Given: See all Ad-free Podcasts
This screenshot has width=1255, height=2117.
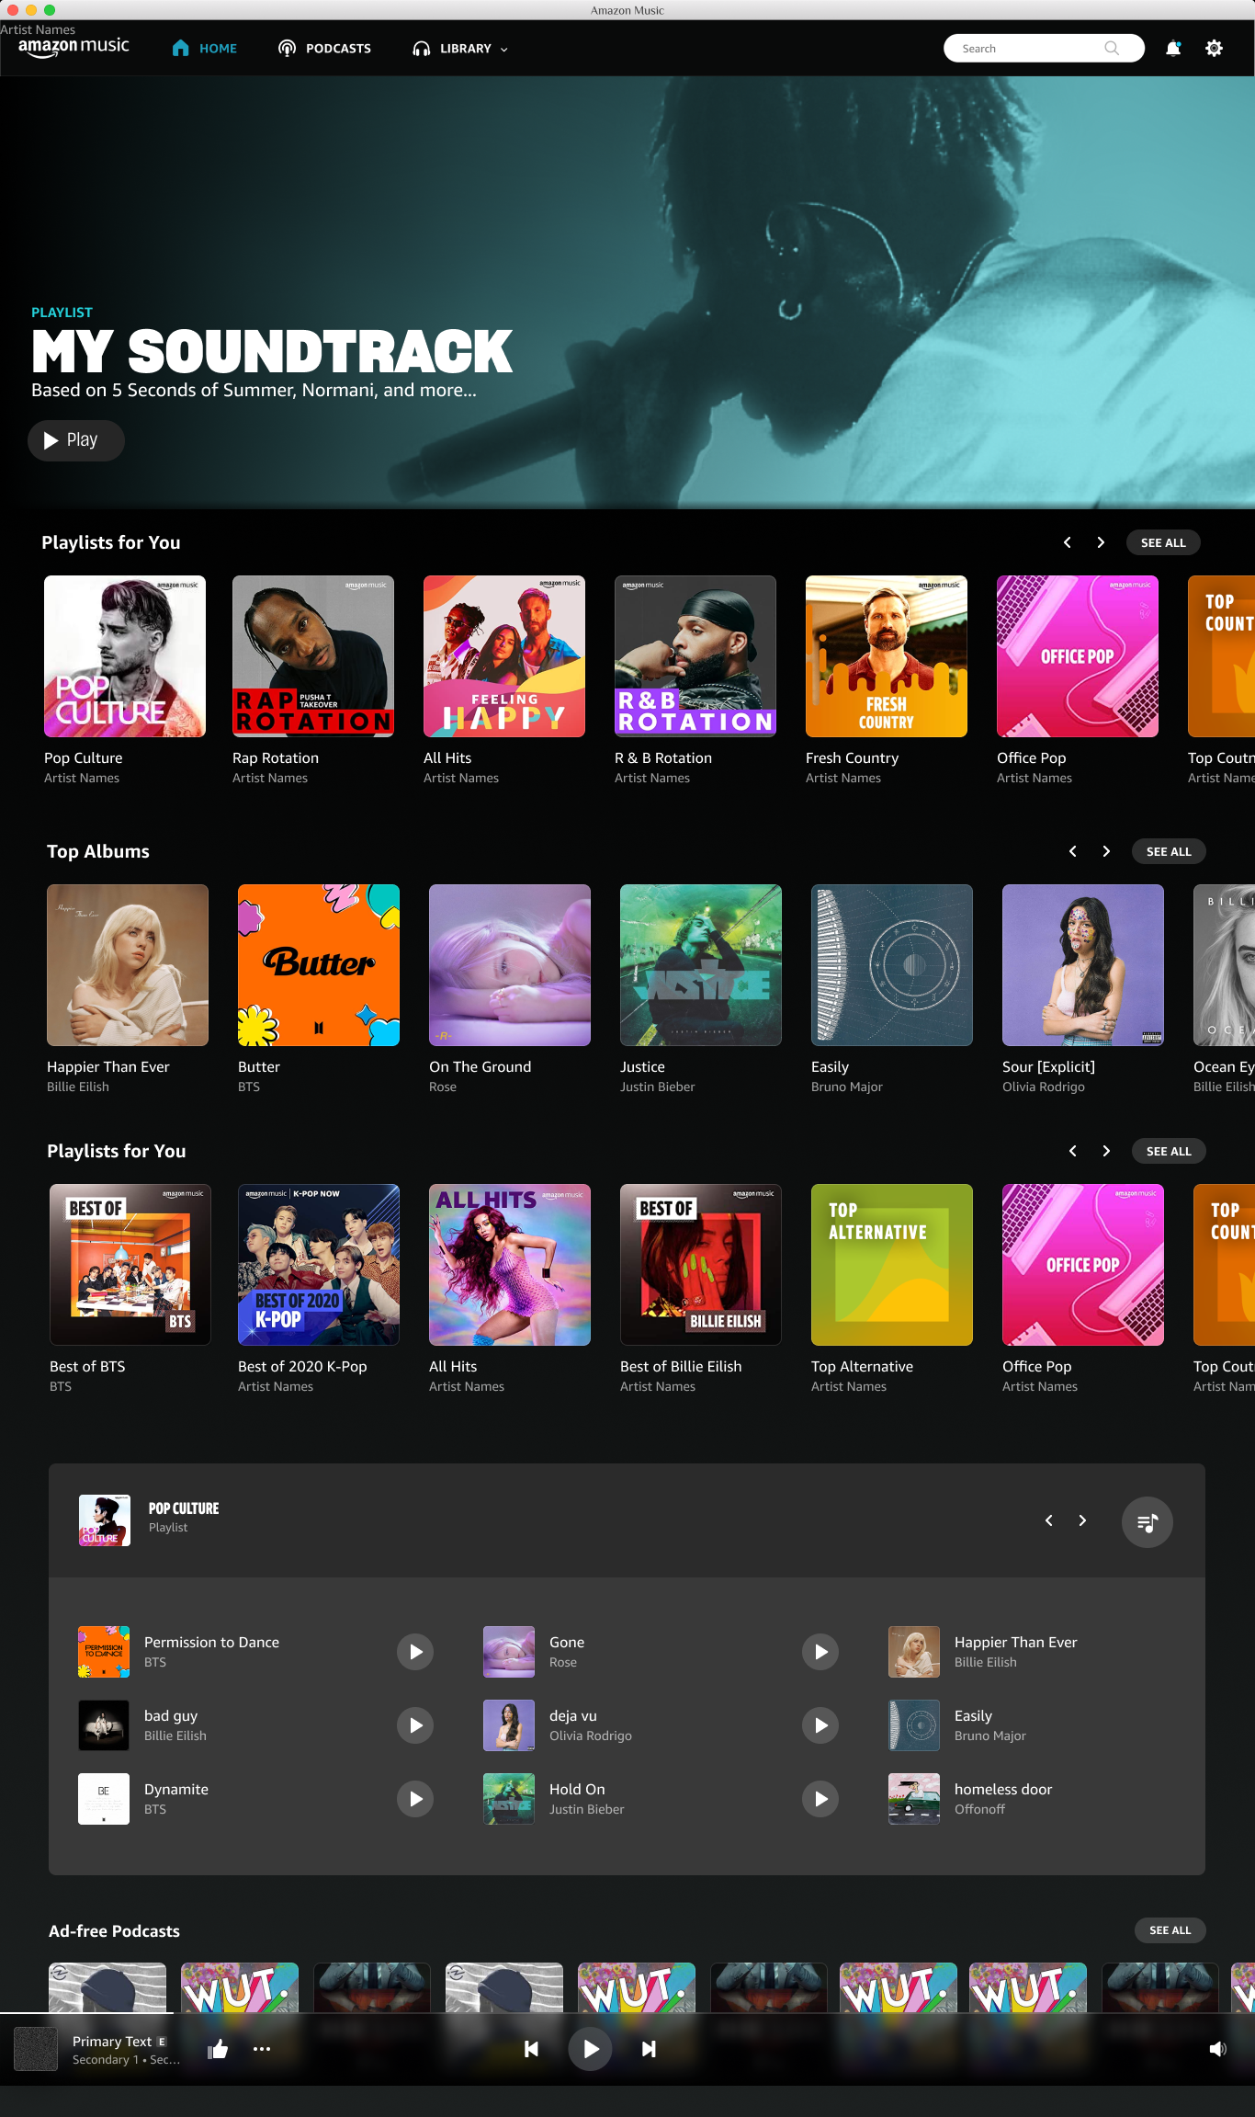Looking at the screenshot, I should [x=1170, y=1930].
